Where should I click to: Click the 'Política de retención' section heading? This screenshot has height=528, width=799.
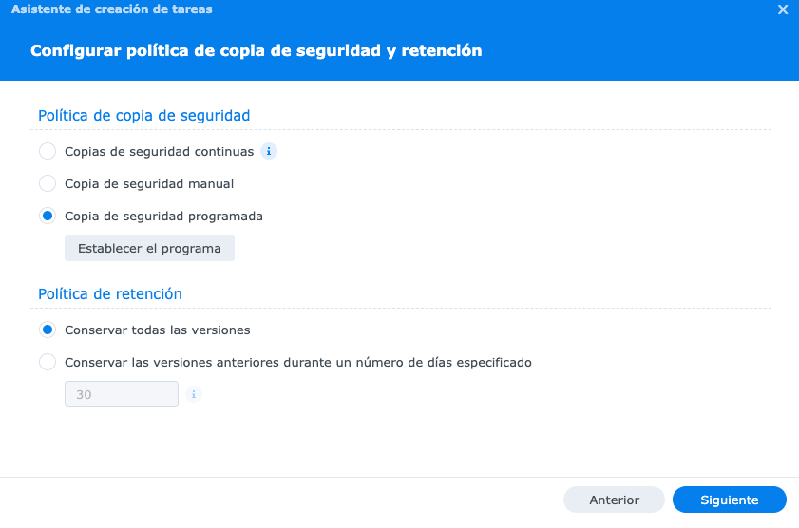pyautogui.click(x=110, y=293)
